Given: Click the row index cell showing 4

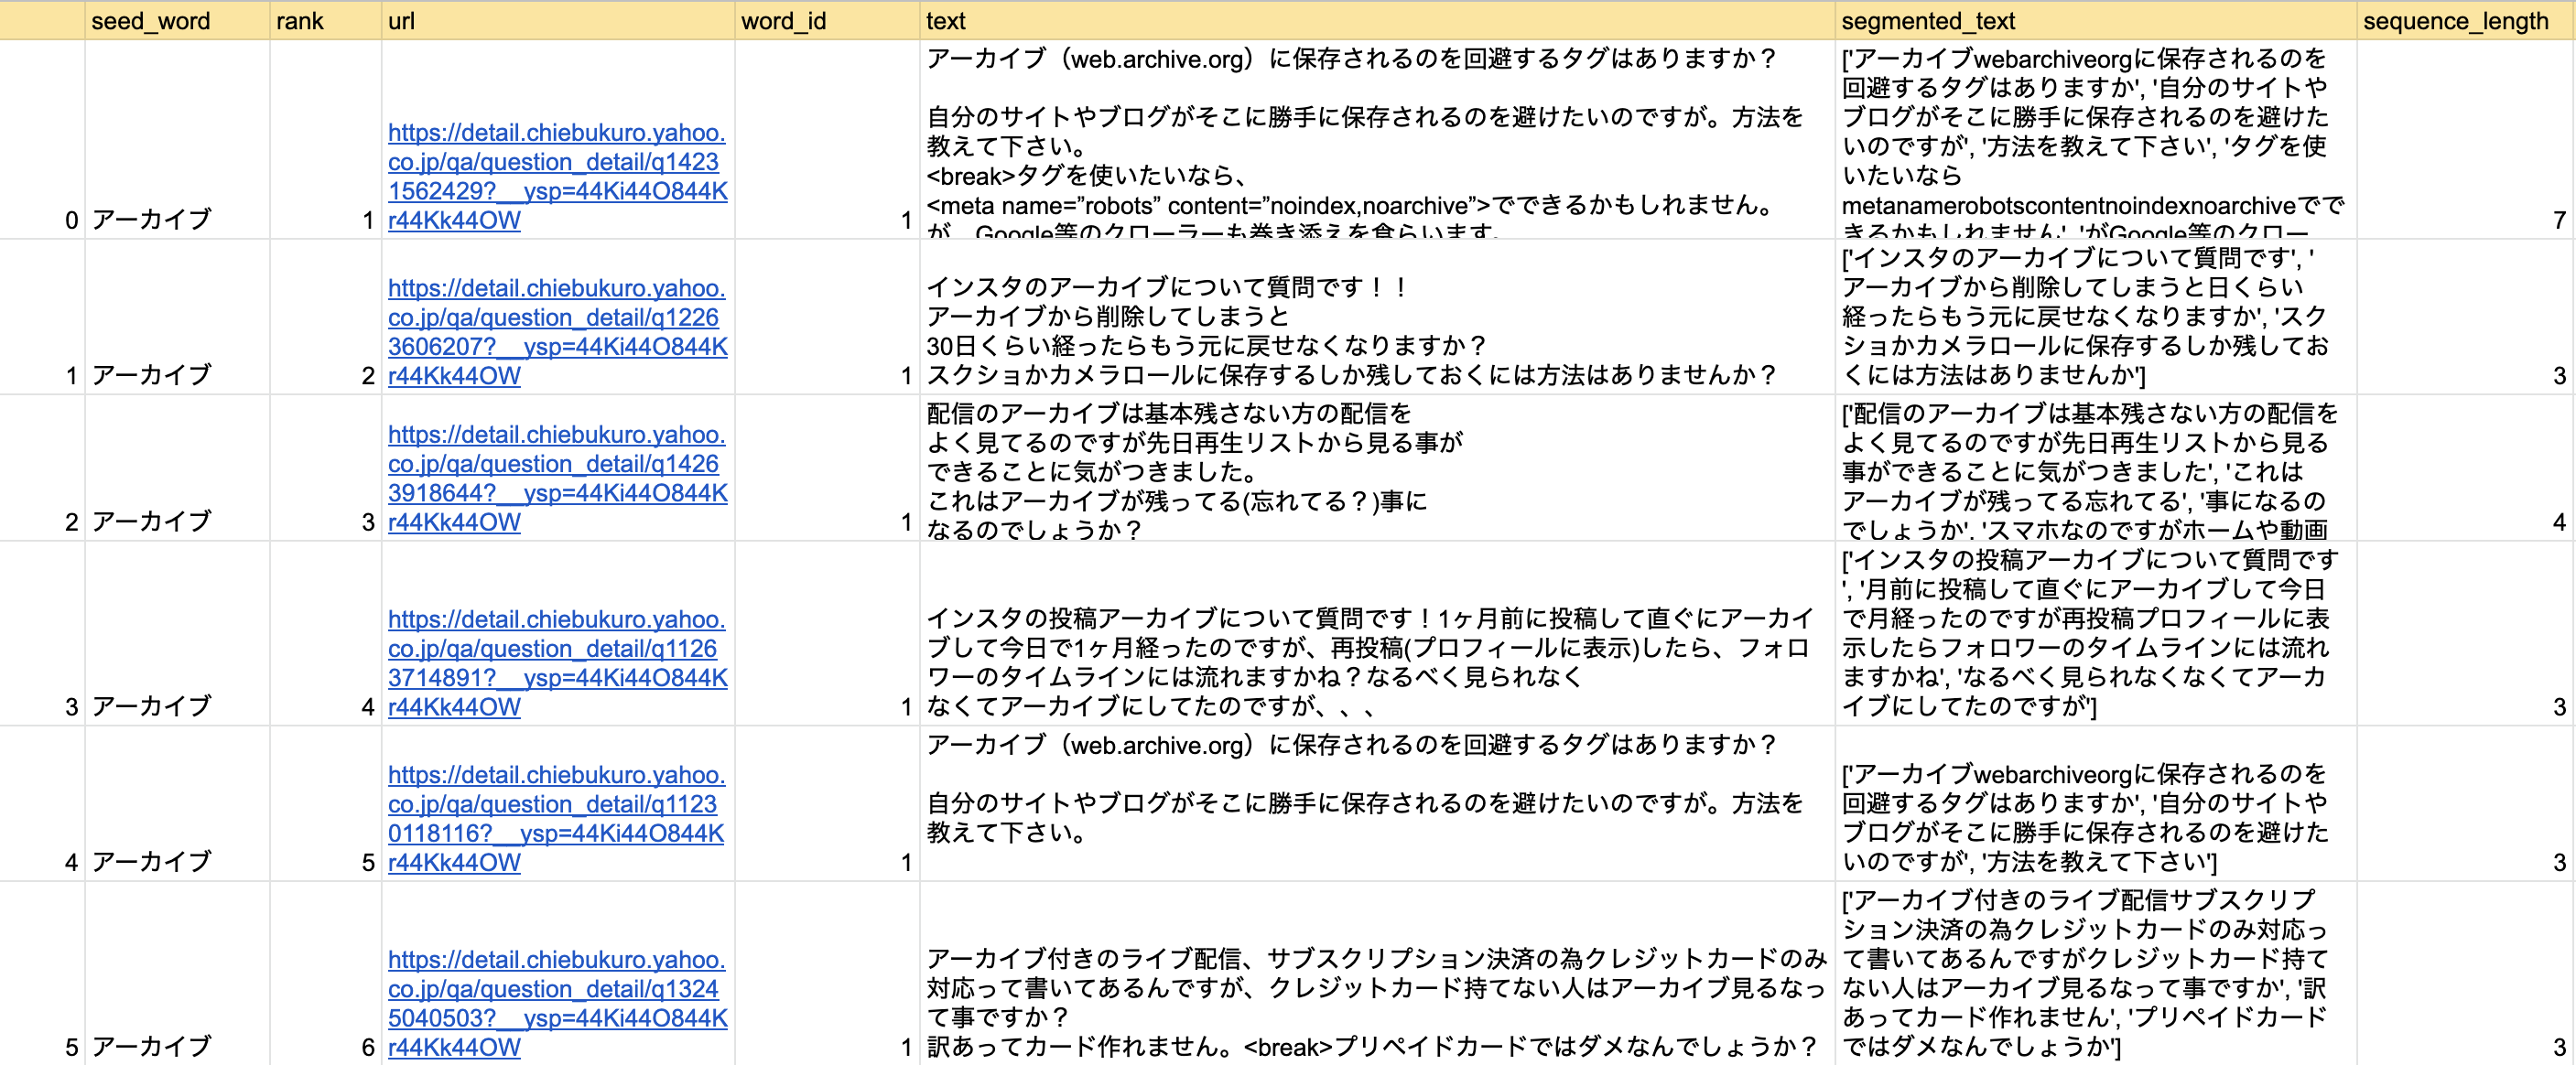Looking at the screenshot, I should click(71, 861).
